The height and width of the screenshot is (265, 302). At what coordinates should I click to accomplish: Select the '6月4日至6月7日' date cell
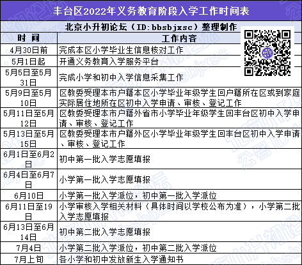tap(29, 179)
